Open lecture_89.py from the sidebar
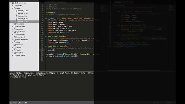The height and width of the screenshot is (104, 185). (x=23, y=16)
